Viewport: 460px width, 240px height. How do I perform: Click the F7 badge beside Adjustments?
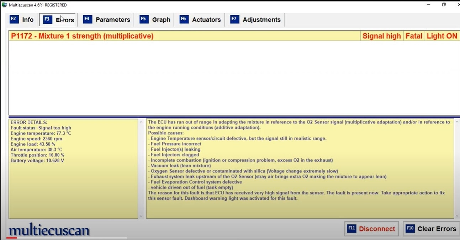[x=234, y=19]
